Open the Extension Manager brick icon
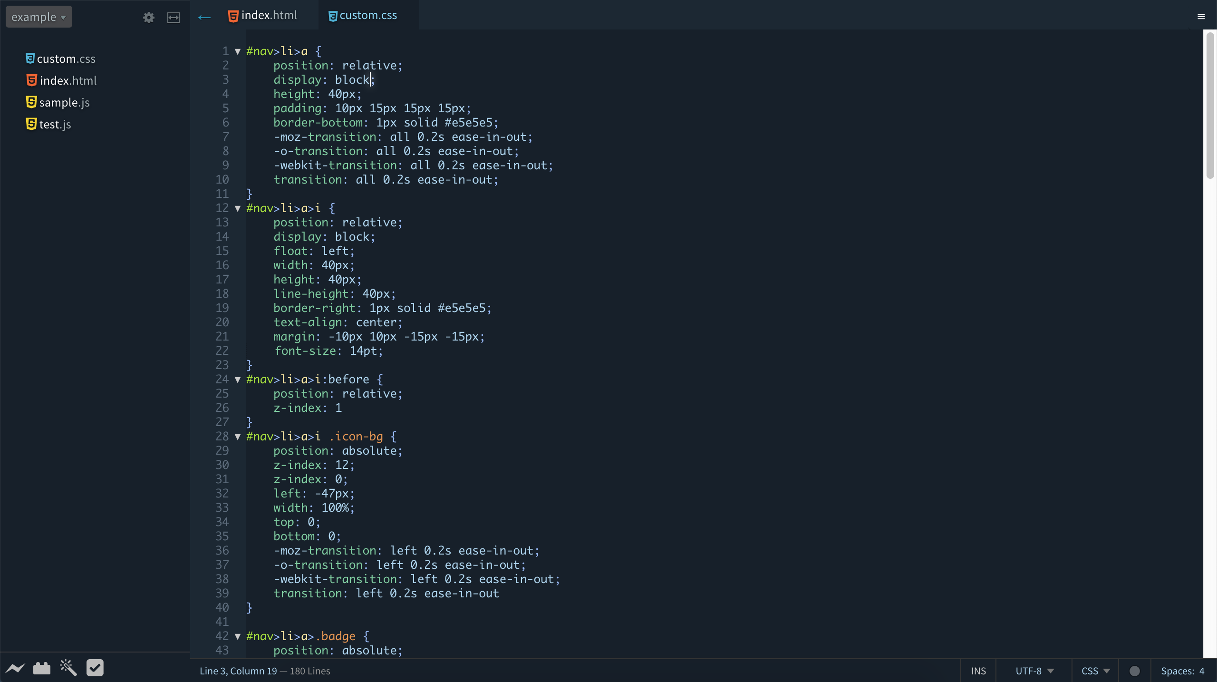 42,668
